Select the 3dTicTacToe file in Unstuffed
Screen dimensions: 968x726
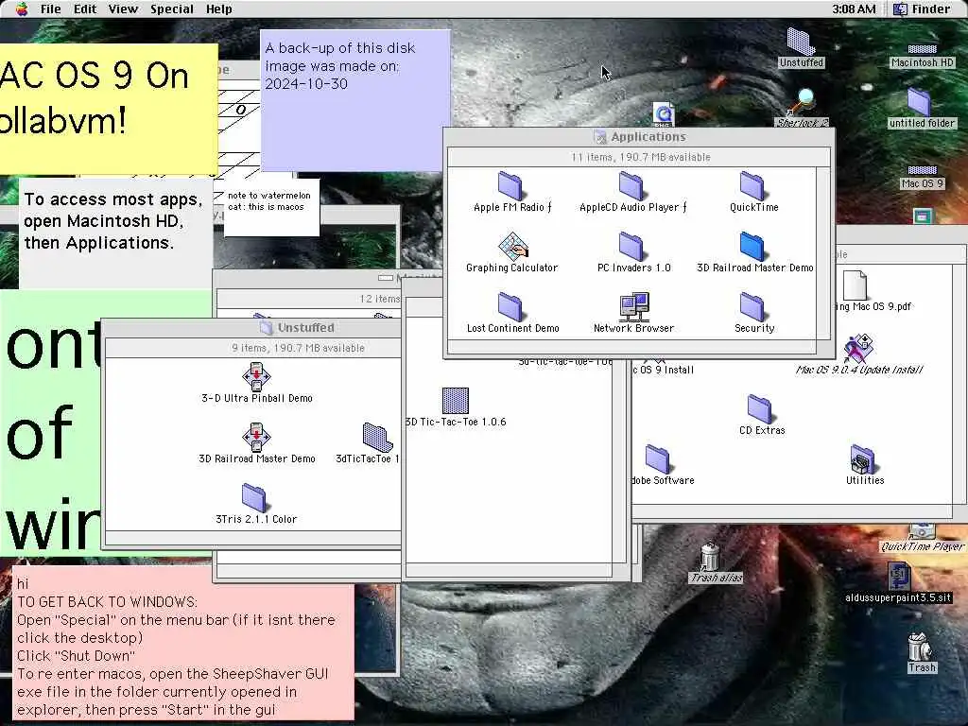[377, 438]
